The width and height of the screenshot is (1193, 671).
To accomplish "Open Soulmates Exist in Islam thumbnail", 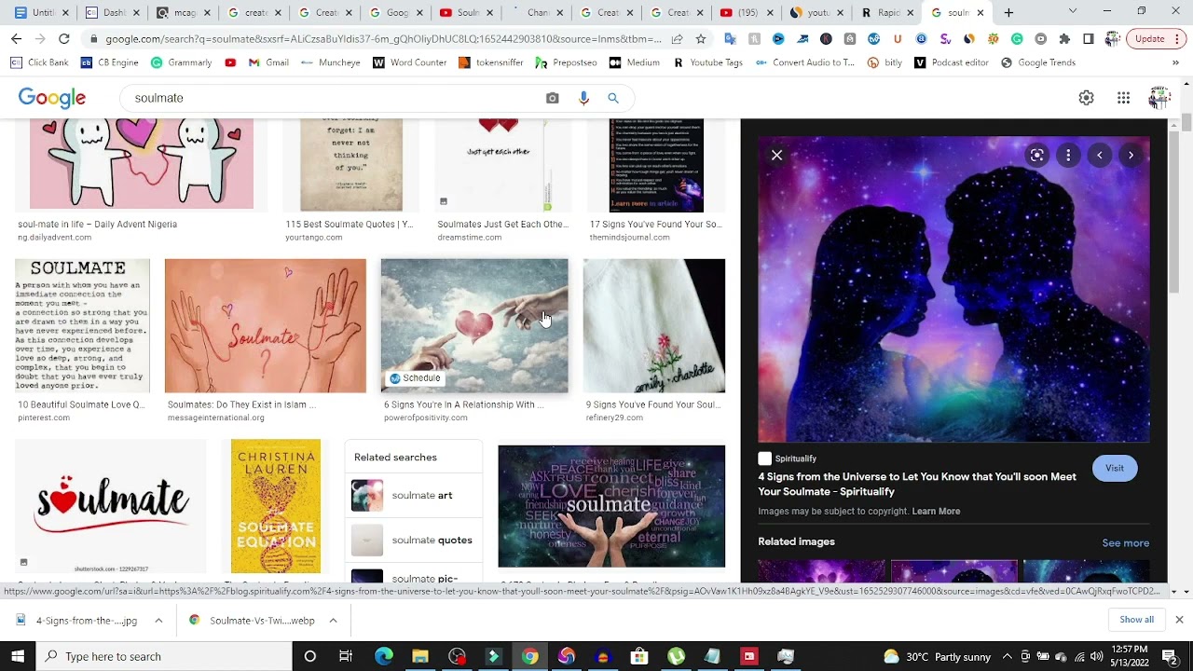I will click(266, 326).
